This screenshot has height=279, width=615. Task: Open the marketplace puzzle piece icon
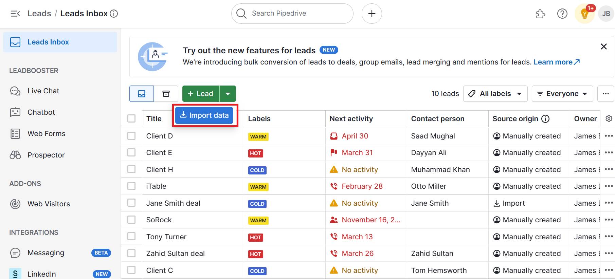540,14
